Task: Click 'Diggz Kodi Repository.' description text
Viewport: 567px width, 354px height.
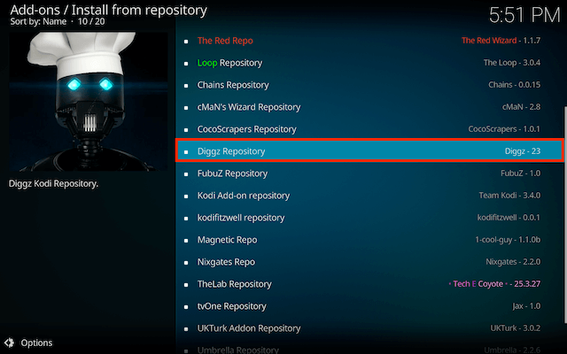Action: (x=53, y=184)
